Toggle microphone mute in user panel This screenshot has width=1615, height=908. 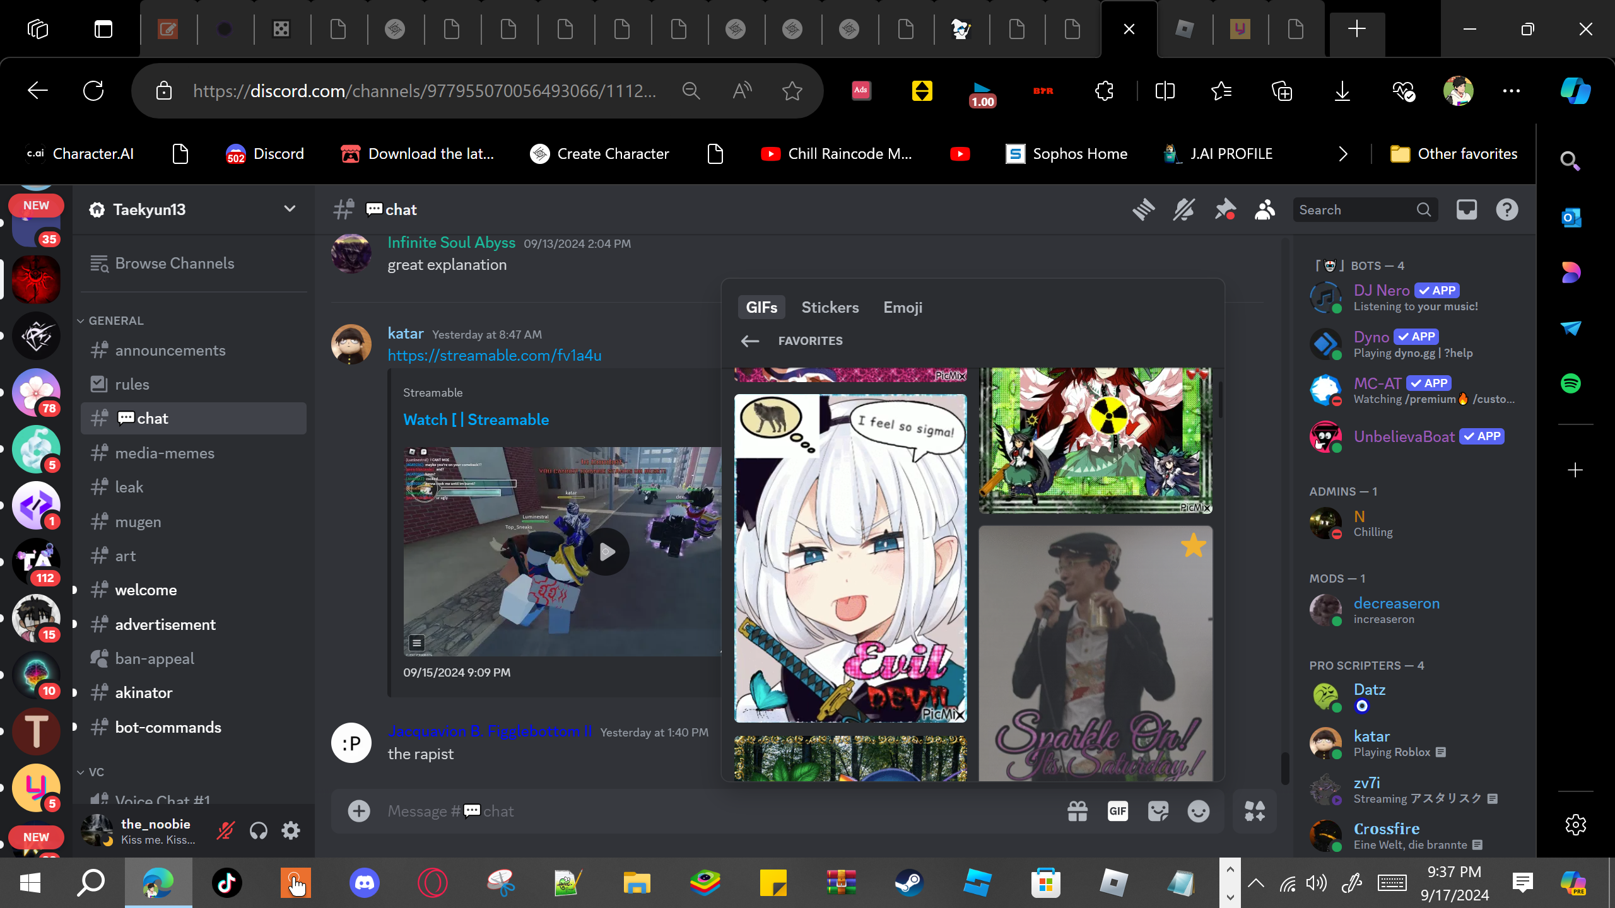[225, 831]
